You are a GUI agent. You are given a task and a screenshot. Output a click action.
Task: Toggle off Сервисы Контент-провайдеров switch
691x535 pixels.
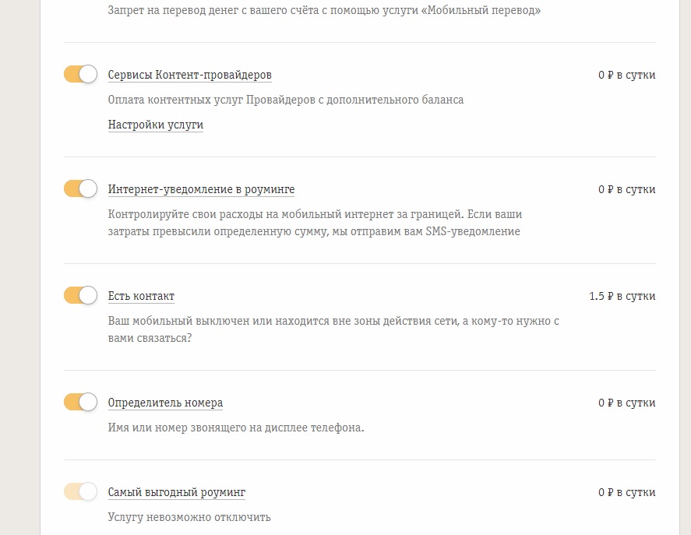click(81, 74)
